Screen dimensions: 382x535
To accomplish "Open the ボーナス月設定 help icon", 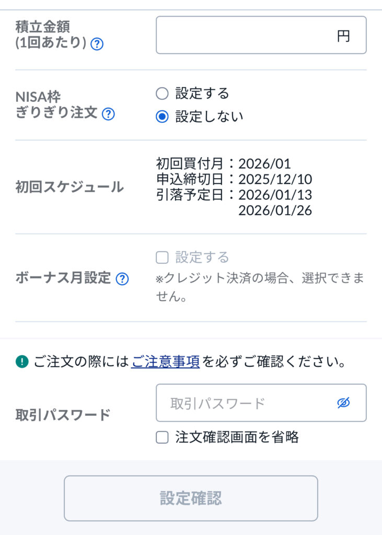I will point(122,278).
